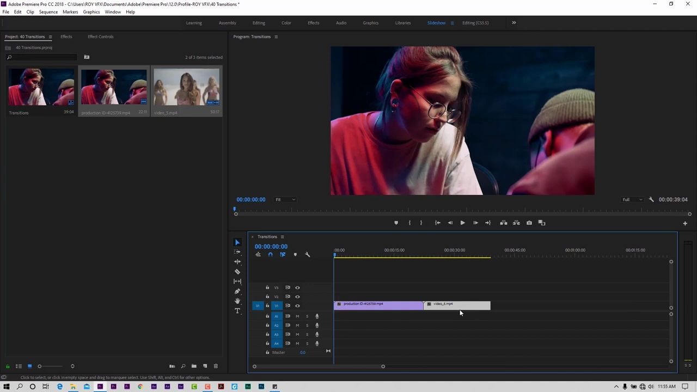The width and height of the screenshot is (697, 392).
Task: Open timeline display settings wrench
Action: (308, 255)
